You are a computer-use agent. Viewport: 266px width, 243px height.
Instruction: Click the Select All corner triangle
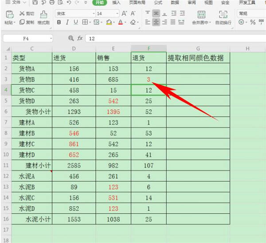click(8, 49)
